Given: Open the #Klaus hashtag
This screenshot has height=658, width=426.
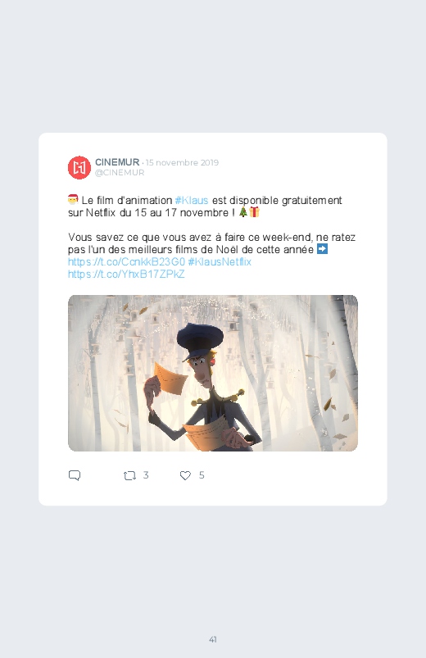Looking at the screenshot, I should 192,201.
